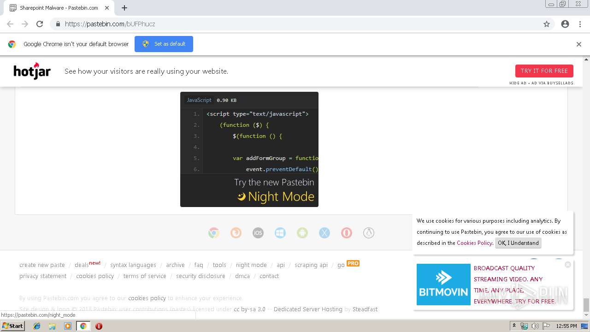Switch to night mode via footer link

(251, 265)
